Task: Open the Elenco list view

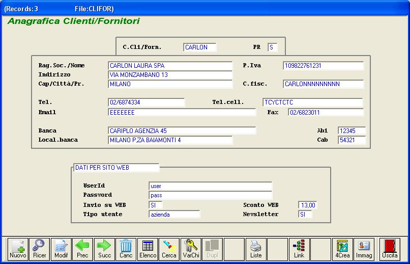Action: 148,249
